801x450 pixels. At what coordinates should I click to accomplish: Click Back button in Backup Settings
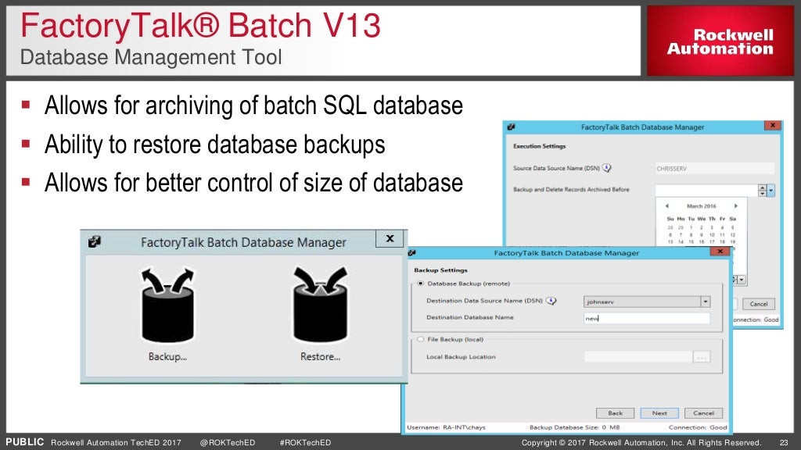click(615, 412)
